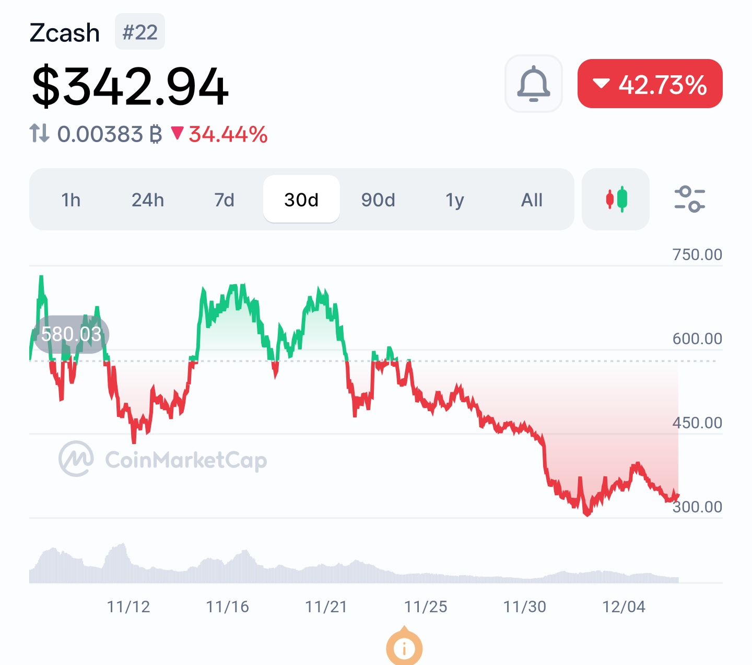
Task: Tap the red 42.73% change badge
Action: click(650, 84)
